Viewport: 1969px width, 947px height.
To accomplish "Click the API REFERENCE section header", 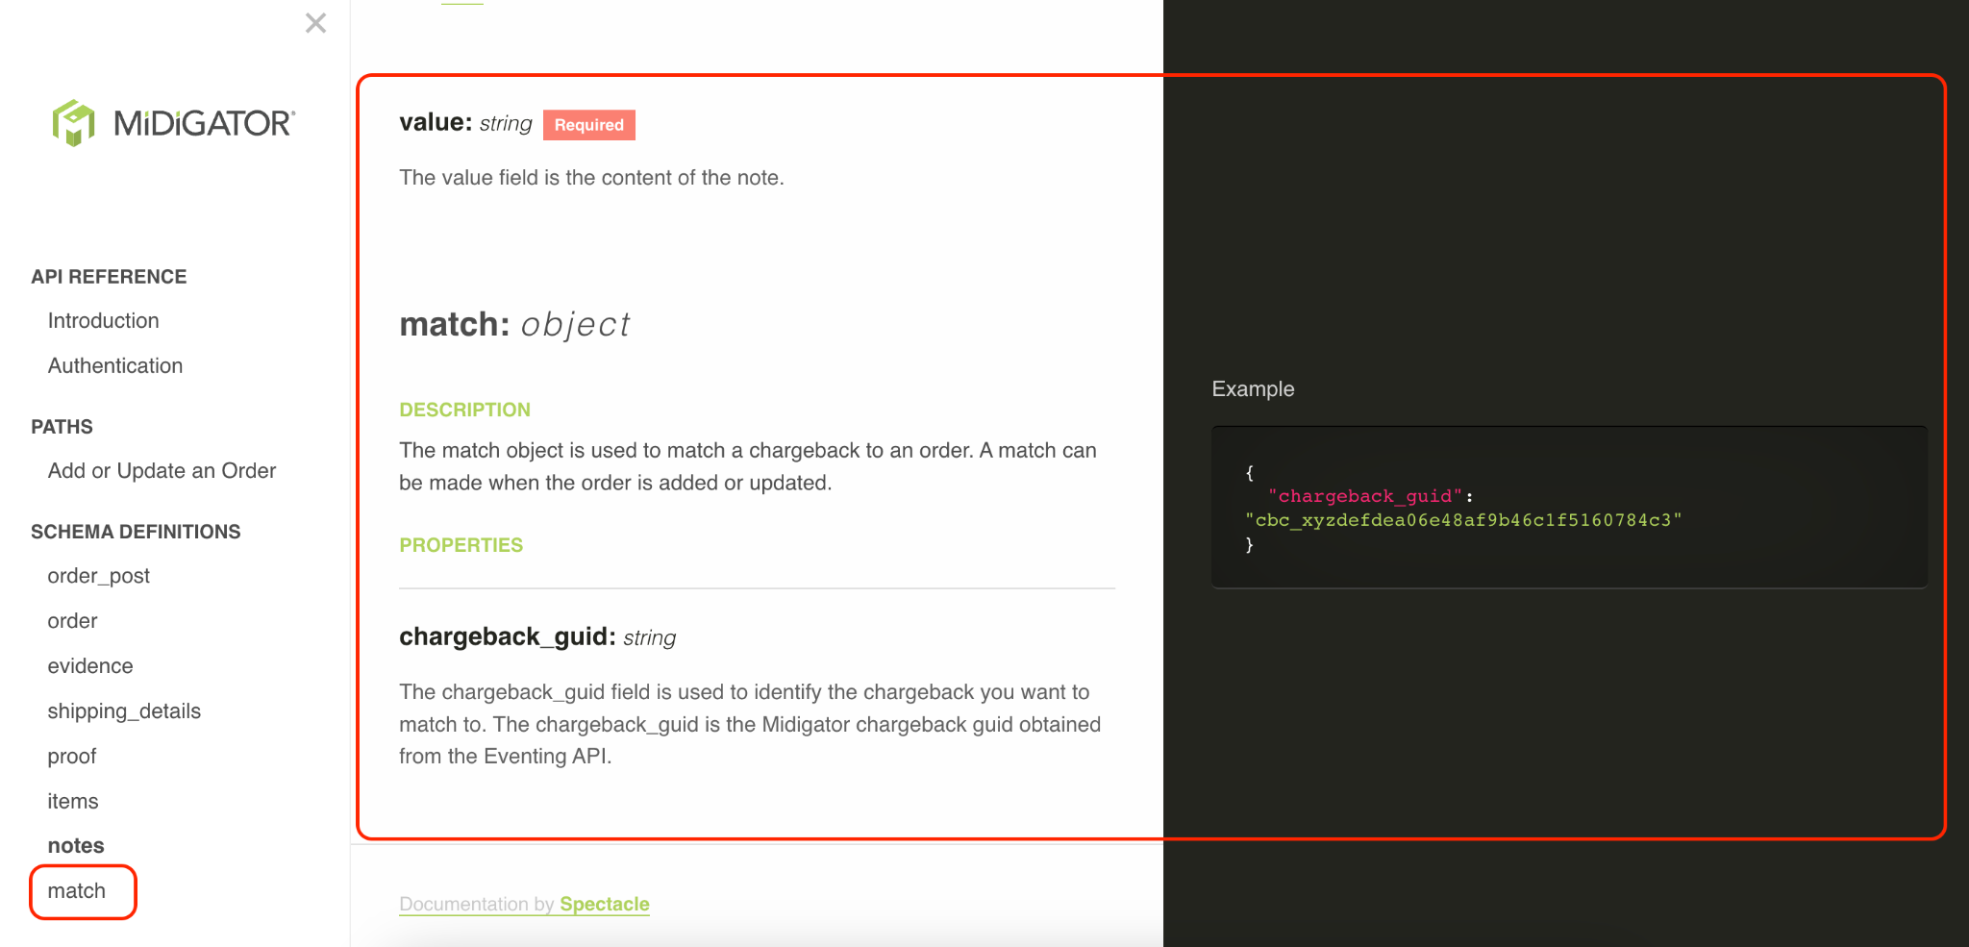I will pyautogui.click(x=109, y=277).
